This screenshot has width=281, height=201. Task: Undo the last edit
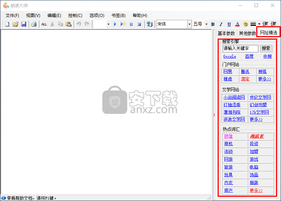[x=79, y=24]
